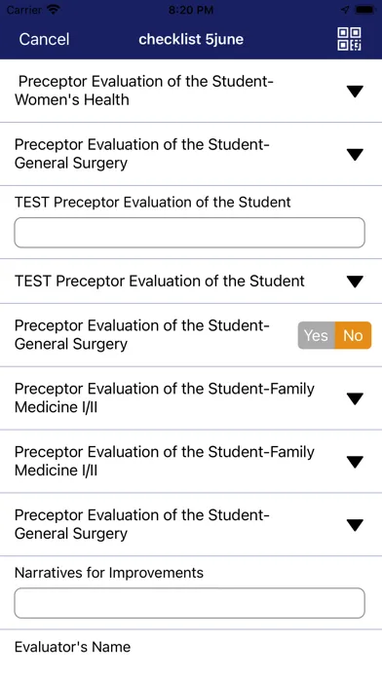Open first Family Medicine I/II dropdown arrow
This screenshot has width=382, height=678.
click(355, 398)
